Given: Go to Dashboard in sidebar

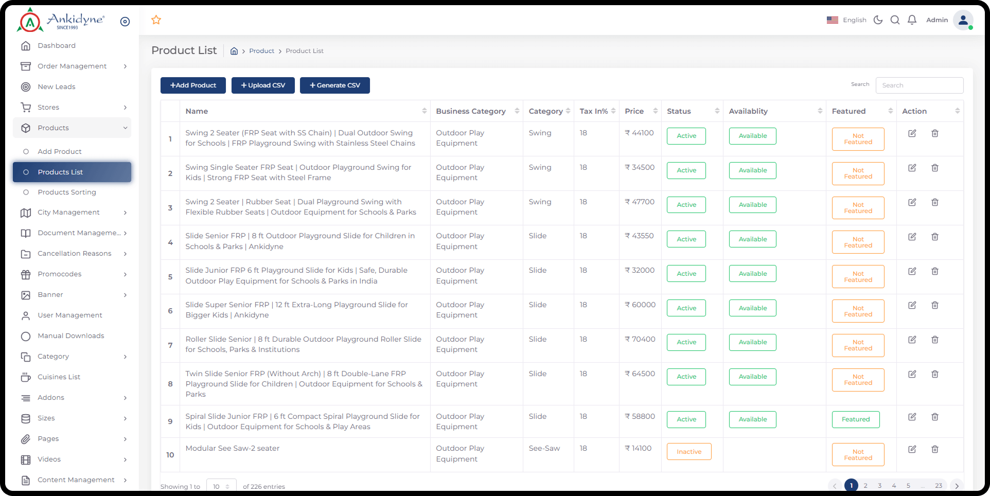Looking at the screenshot, I should [x=57, y=46].
